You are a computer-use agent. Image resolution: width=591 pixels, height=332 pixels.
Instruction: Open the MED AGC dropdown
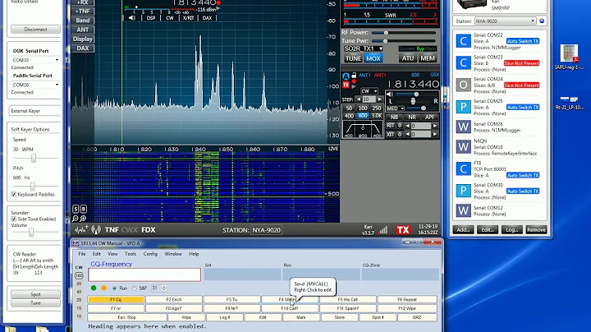click(396, 108)
